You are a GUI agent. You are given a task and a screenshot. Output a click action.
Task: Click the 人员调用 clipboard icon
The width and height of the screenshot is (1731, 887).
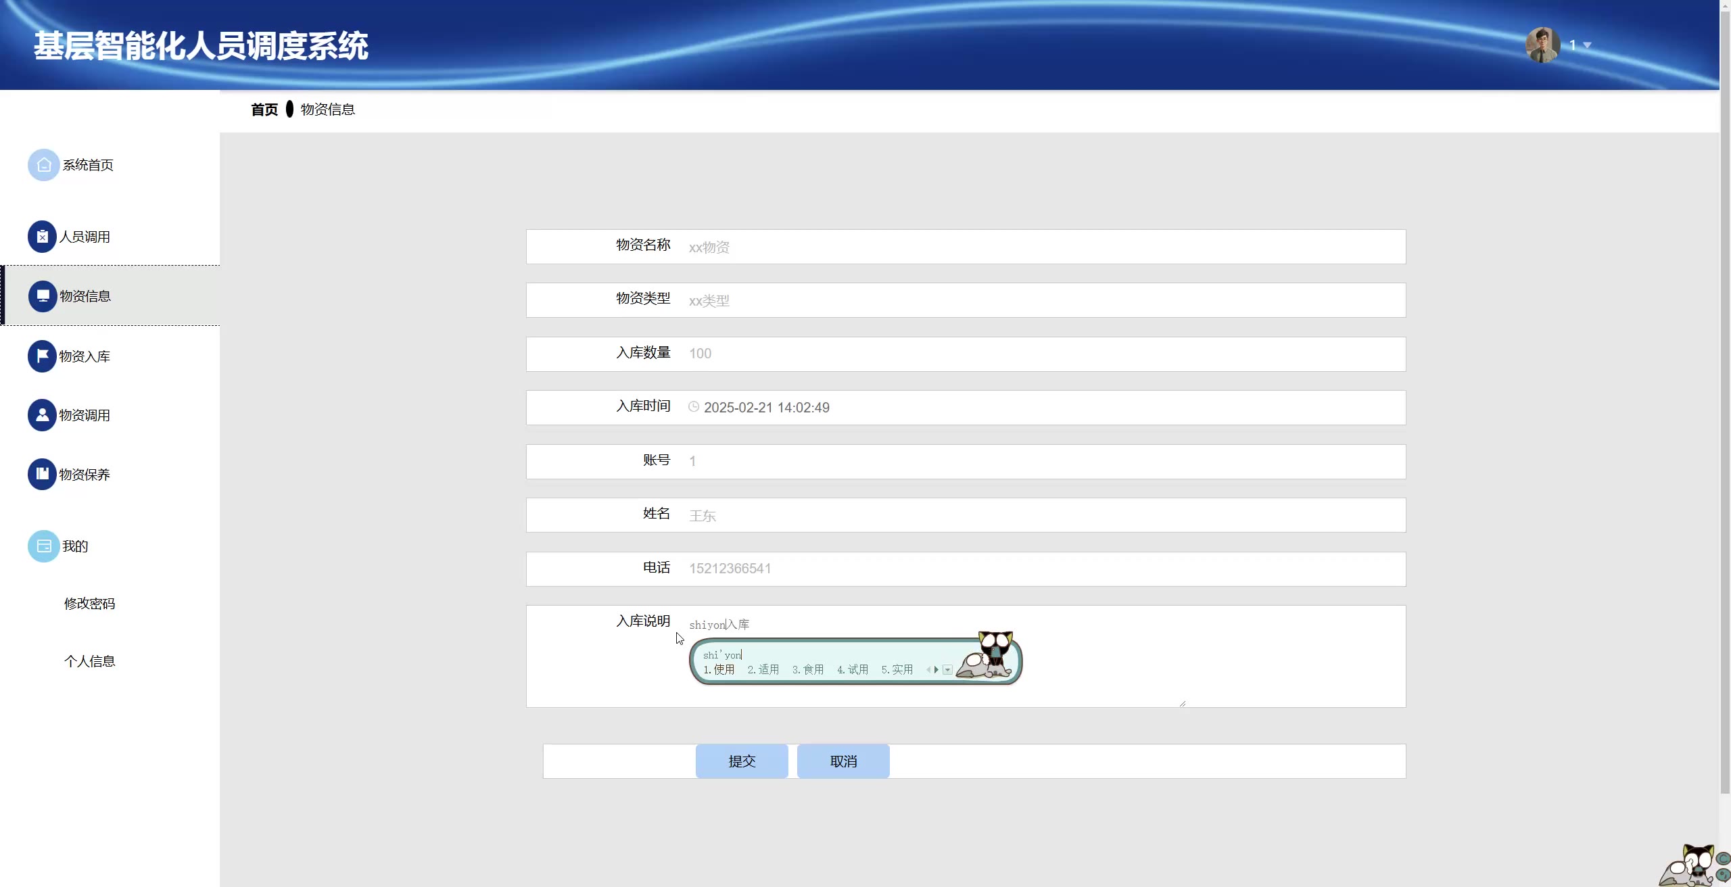coord(42,237)
